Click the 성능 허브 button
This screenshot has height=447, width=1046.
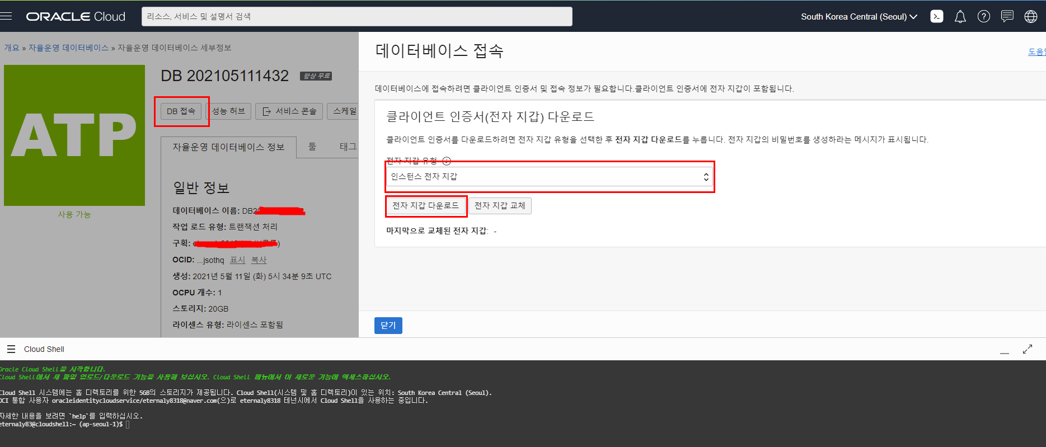click(229, 111)
